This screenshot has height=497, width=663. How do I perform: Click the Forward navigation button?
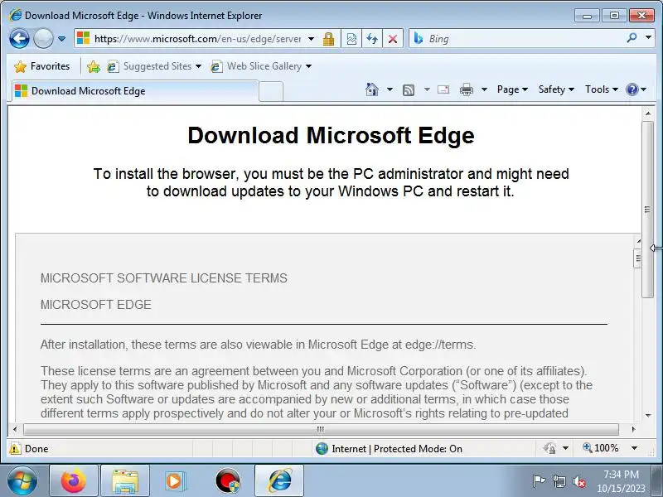tap(43, 39)
